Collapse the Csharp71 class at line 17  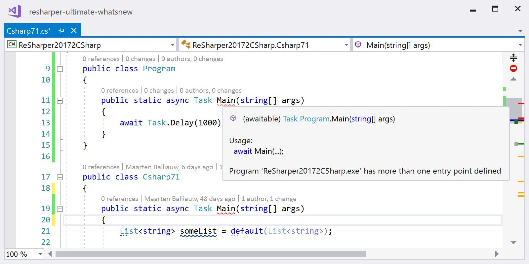tap(60, 177)
